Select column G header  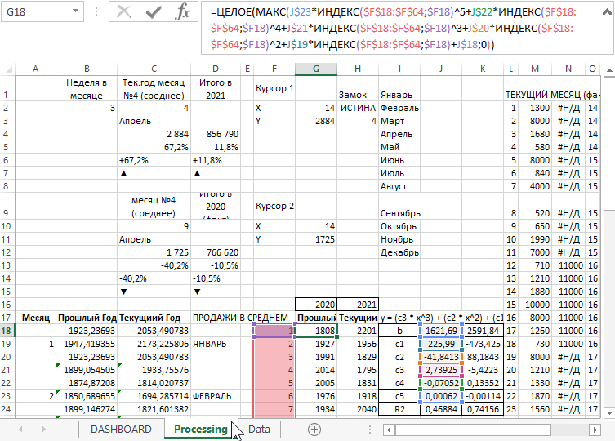pos(315,69)
